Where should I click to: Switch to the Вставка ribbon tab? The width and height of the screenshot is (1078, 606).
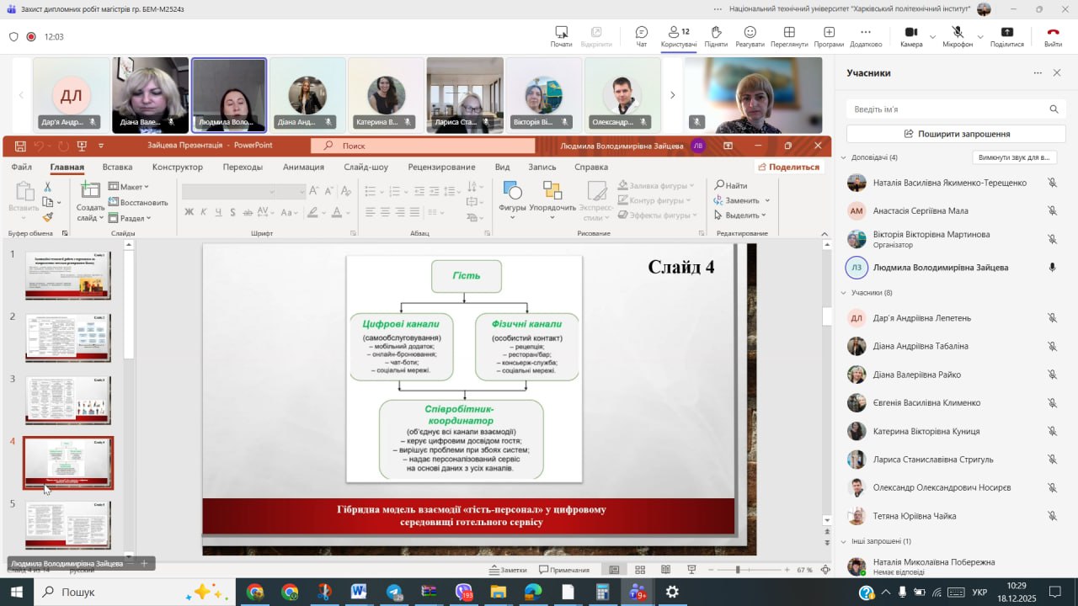[117, 167]
